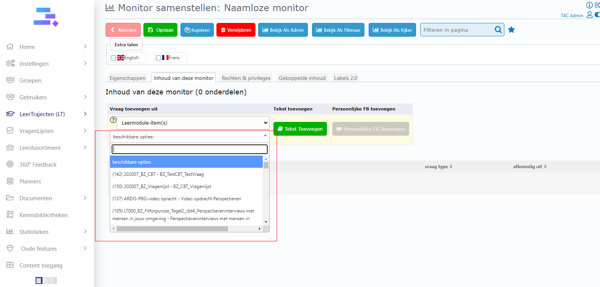
Task: Switch to the Eigenschappen tab
Action: coord(127,78)
